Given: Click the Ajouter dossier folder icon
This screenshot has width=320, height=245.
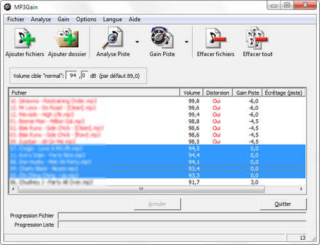Looking at the screenshot, I should pyautogui.click(x=67, y=38).
